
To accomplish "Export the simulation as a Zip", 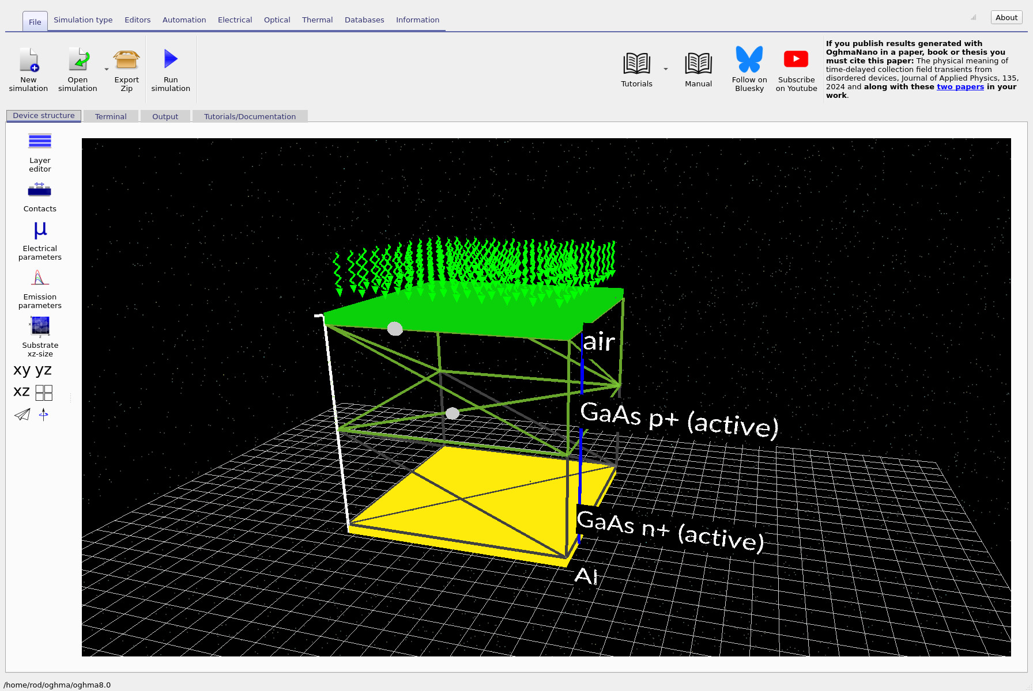I will (x=126, y=68).
